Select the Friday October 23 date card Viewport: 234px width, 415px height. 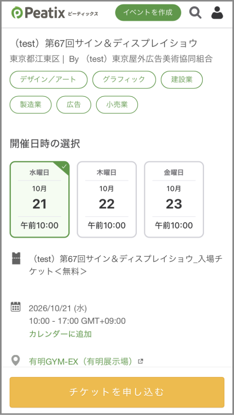tap(174, 199)
